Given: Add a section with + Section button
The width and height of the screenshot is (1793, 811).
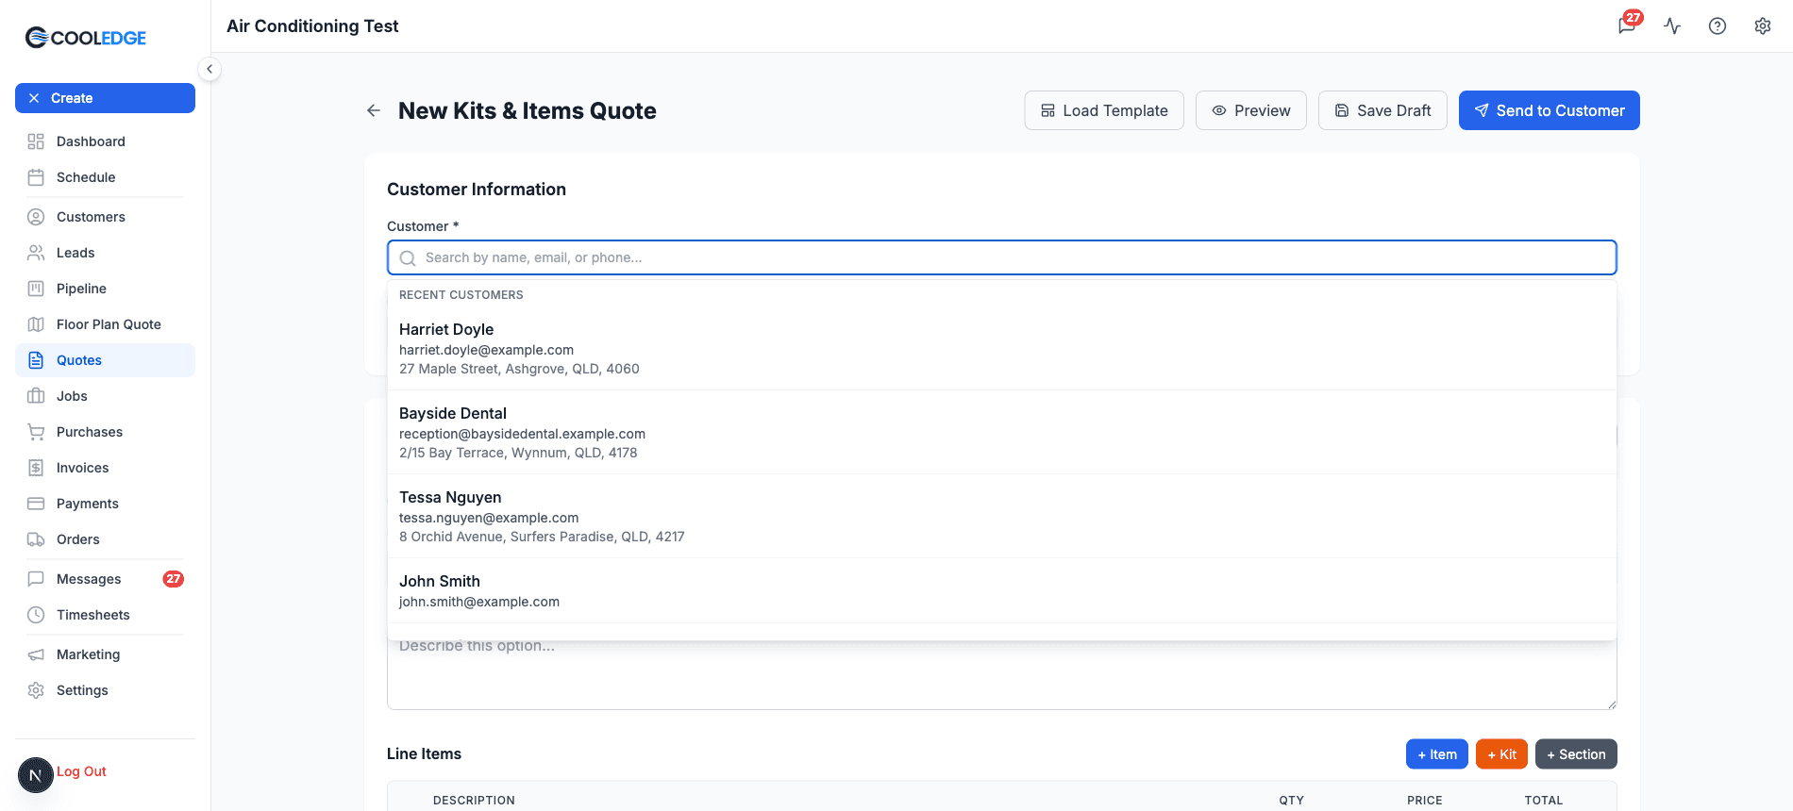Looking at the screenshot, I should [1576, 754].
